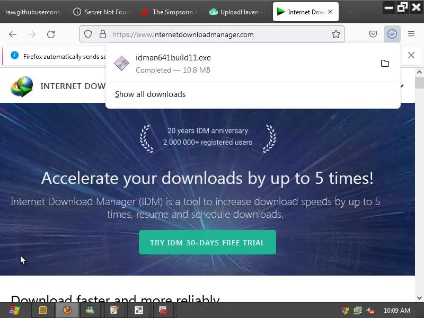Open the Firefox application menu

411,34
